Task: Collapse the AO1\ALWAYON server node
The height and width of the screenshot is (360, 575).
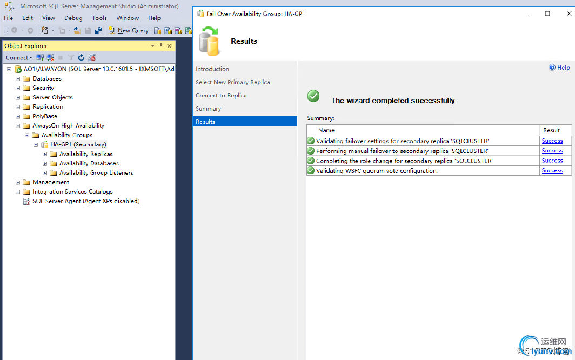Action: click(9, 69)
